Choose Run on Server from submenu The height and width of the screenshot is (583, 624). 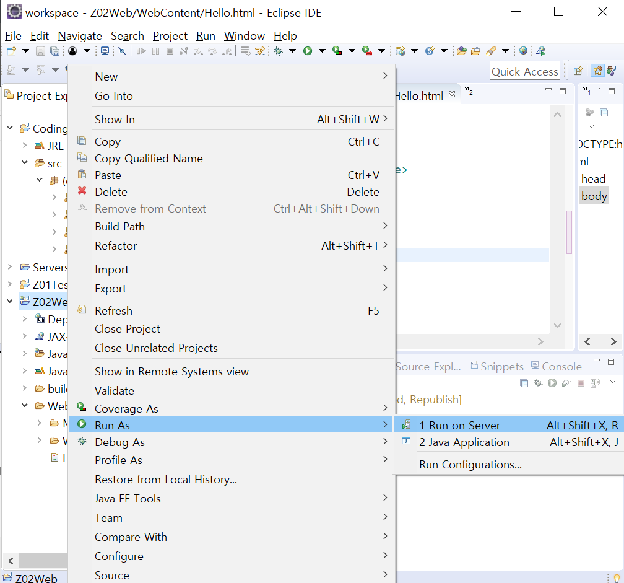click(x=509, y=425)
